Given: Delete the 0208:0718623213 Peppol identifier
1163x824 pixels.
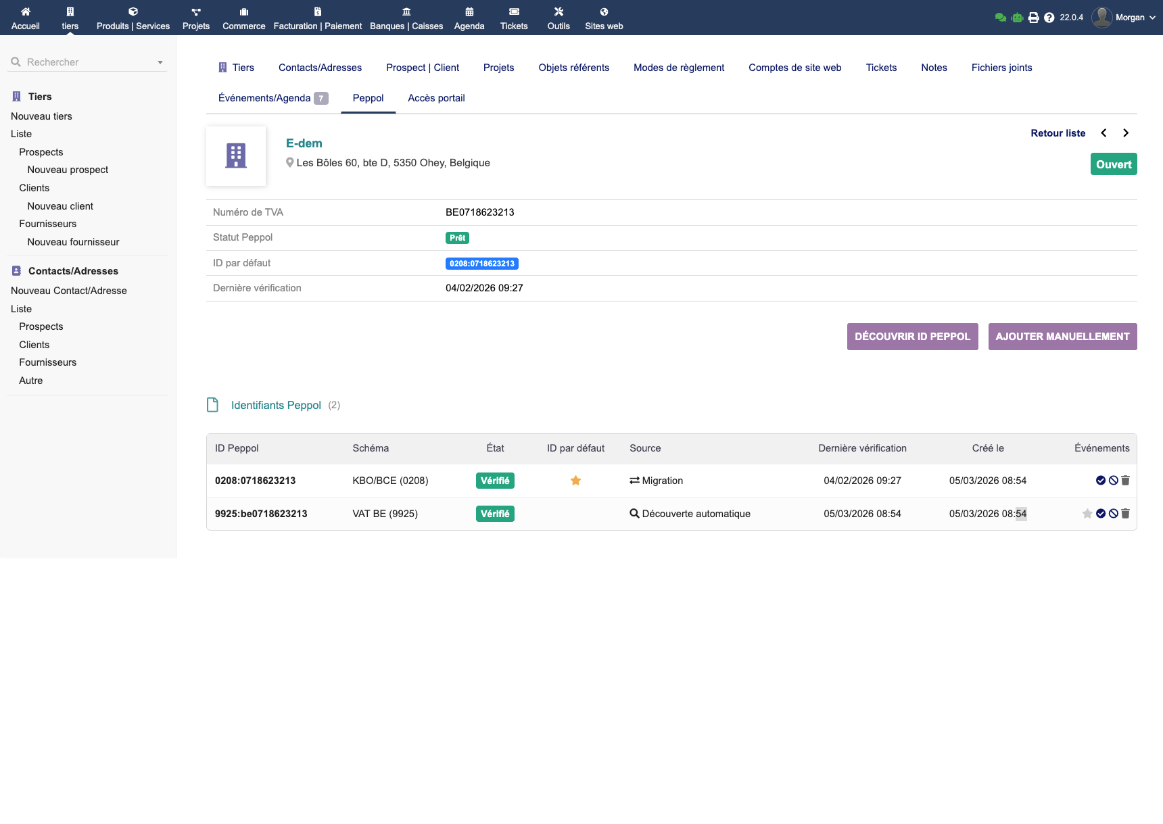Looking at the screenshot, I should pyautogui.click(x=1126, y=481).
